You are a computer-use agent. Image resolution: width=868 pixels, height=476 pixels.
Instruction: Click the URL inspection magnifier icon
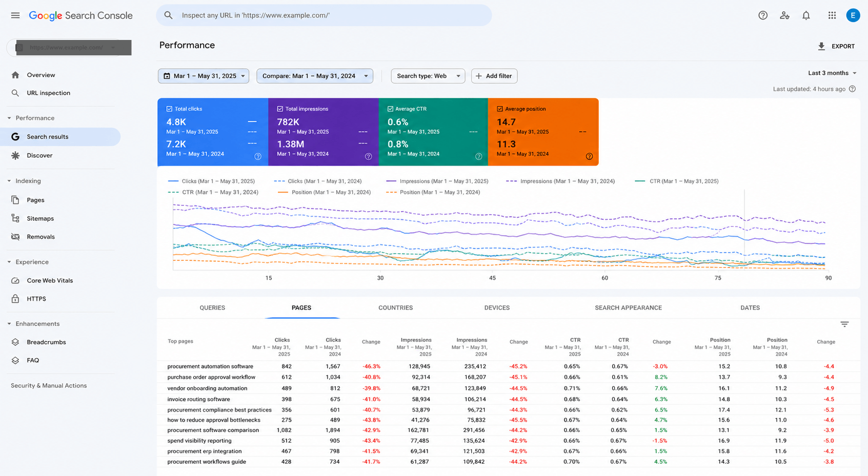point(15,93)
